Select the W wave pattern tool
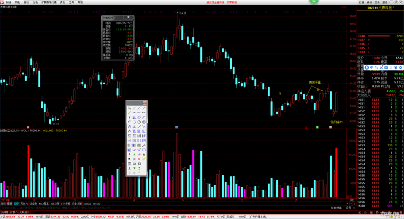Image resolution: width=404 pixels, height=219 pixels. tap(129, 127)
